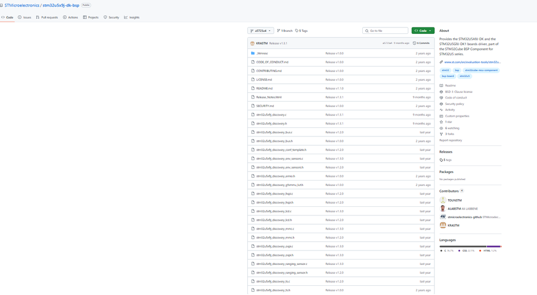Click the bsp-board topic tag
Viewport: 537px width, 295px height.
[448, 76]
